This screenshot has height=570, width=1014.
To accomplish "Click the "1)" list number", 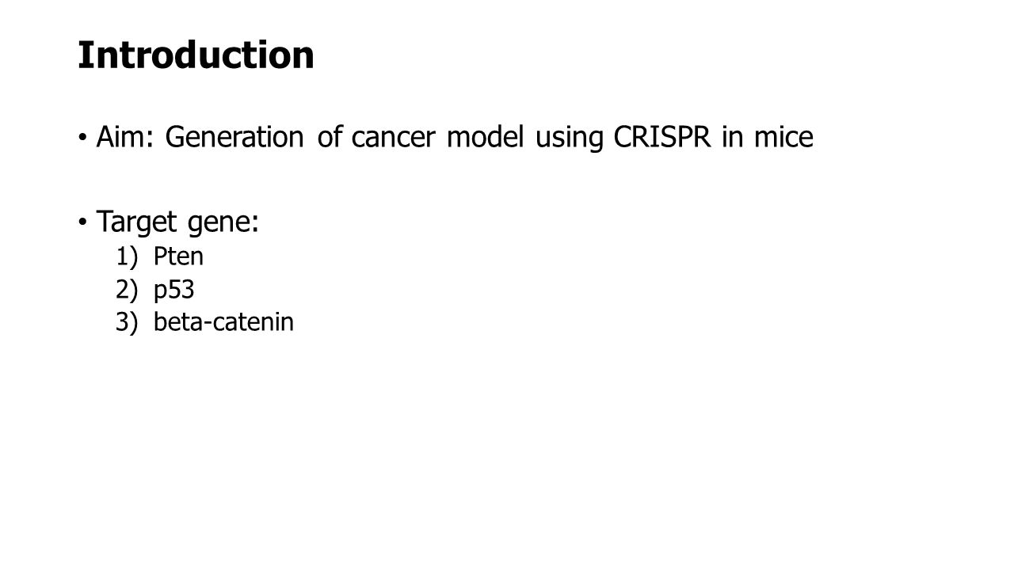I will 126,257.
